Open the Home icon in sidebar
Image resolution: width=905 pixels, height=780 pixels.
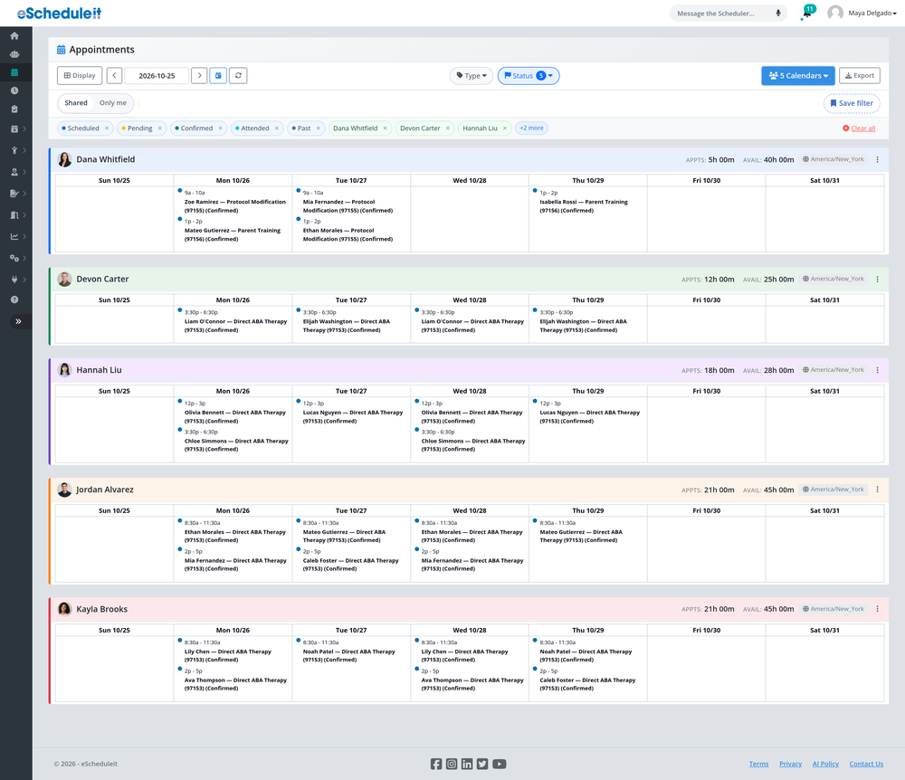pyautogui.click(x=14, y=36)
